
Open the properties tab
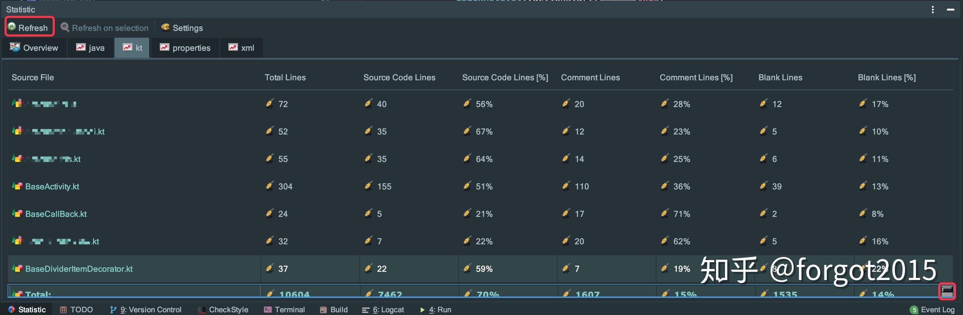[x=185, y=48]
